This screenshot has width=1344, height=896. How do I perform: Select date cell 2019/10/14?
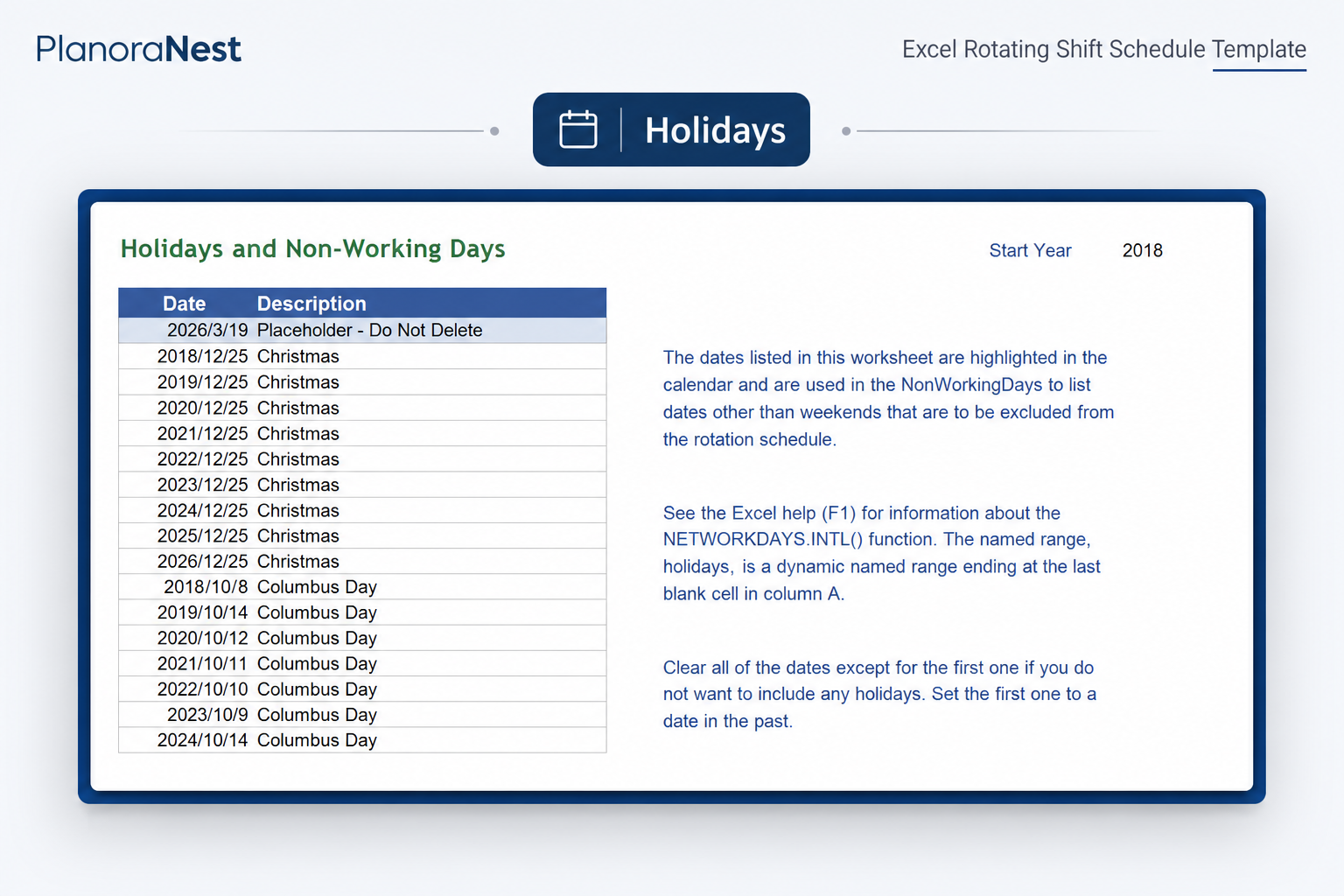click(x=203, y=612)
